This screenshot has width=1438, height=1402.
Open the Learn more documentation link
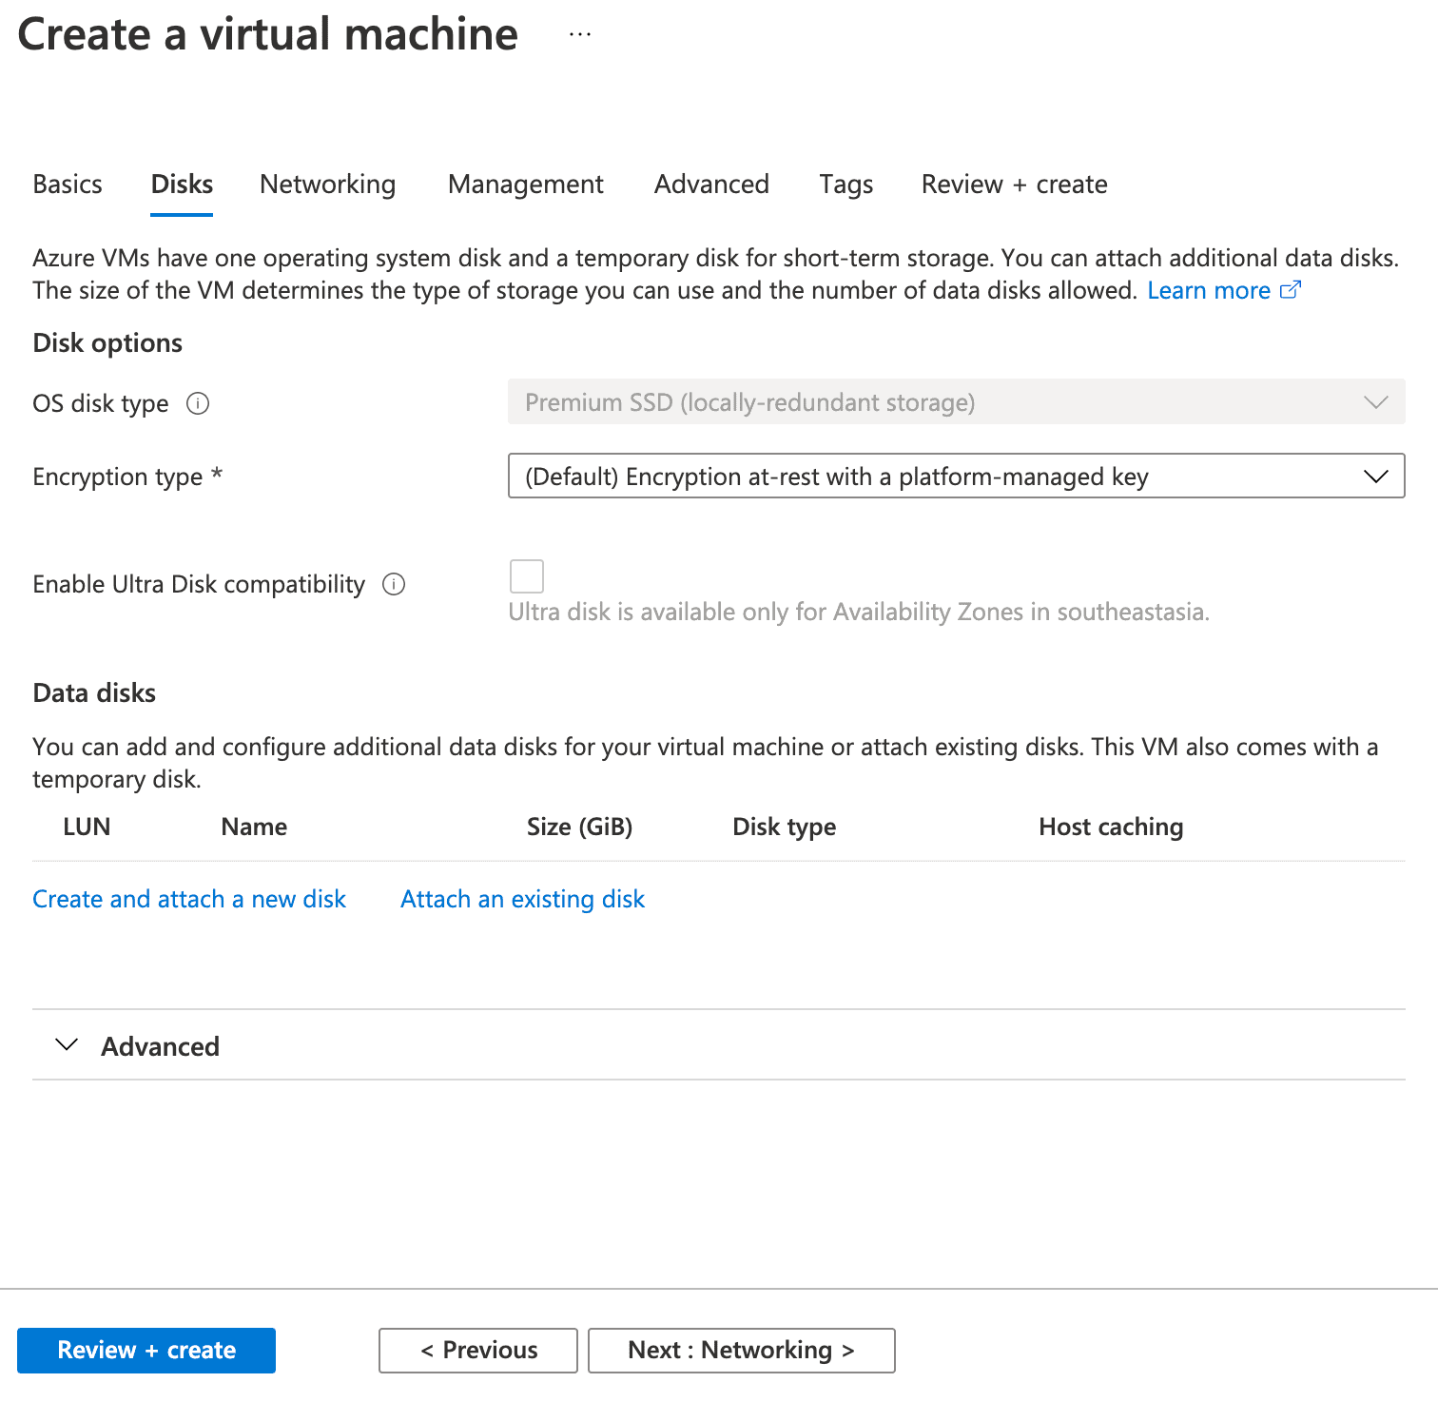1209,290
